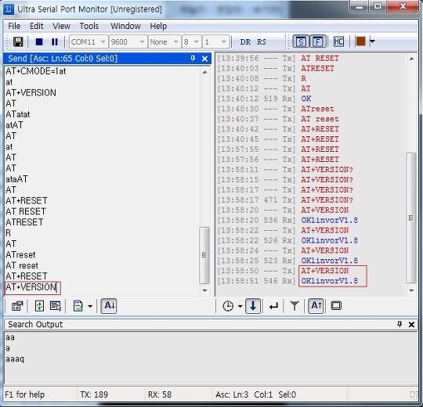Pin the Send panel
Image resolution: width=423 pixels, height=407 pixels.
[193, 58]
